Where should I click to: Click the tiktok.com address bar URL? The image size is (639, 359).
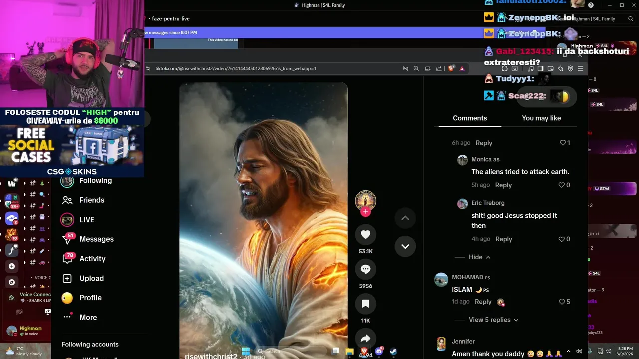236,69
